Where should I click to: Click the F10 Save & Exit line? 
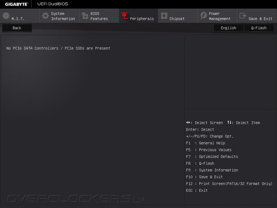tap(204, 177)
